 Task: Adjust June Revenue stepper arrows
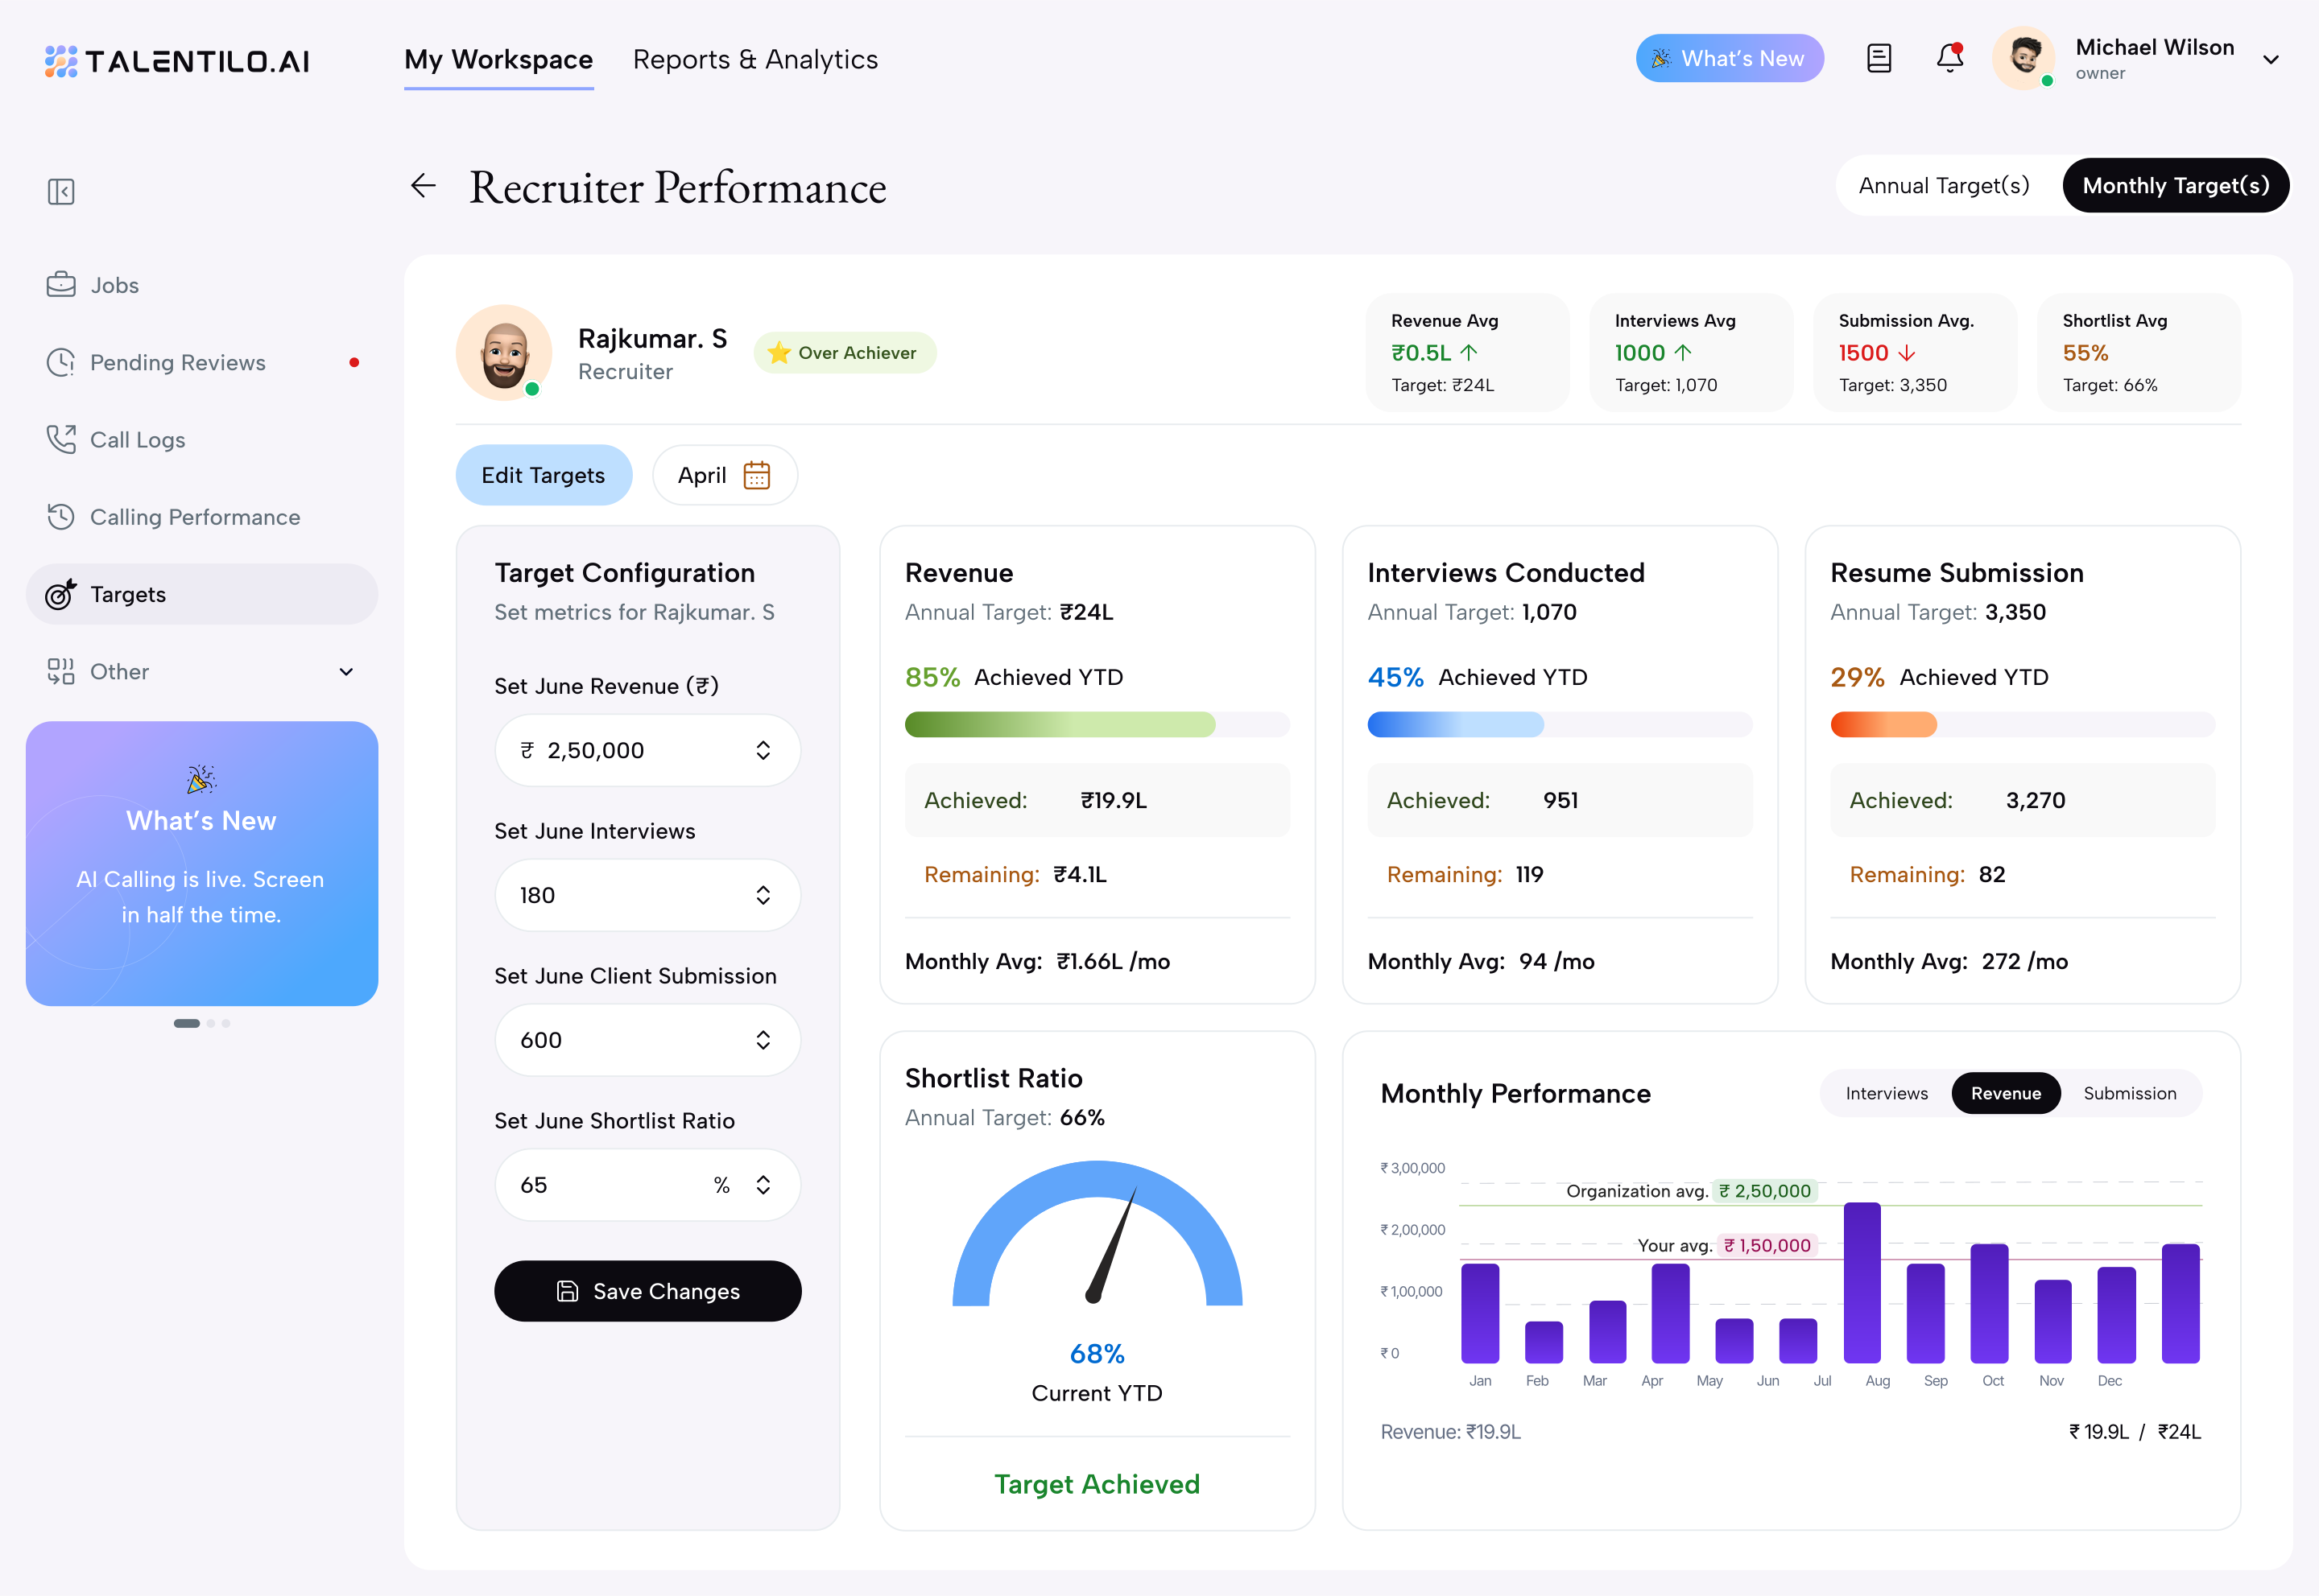763,750
